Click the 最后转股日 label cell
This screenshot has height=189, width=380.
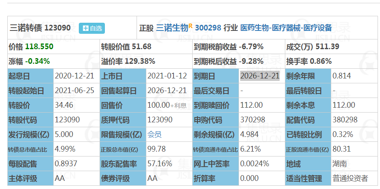tap(308, 91)
